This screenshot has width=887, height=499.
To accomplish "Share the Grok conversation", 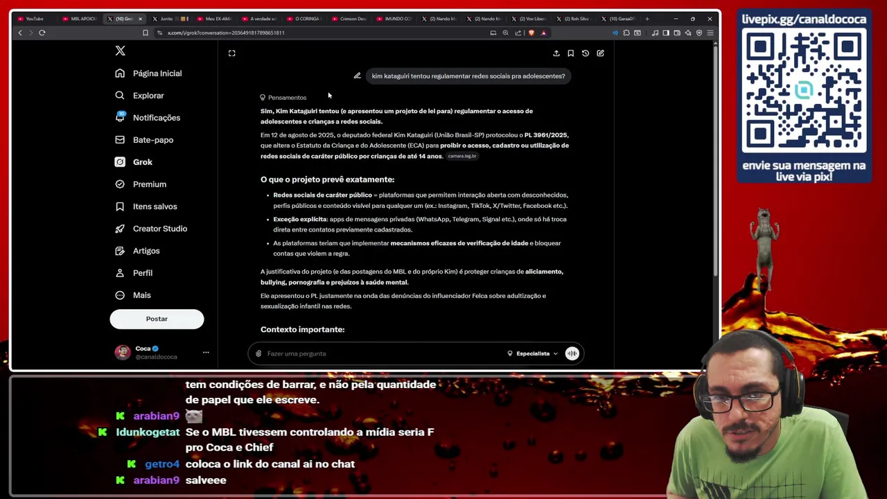I will coord(556,53).
